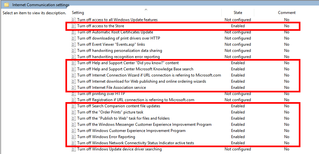The height and width of the screenshot is (154, 319).
Task: Select "Turn off Windows Update device driver searching"
Action: [x=119, y=149]
